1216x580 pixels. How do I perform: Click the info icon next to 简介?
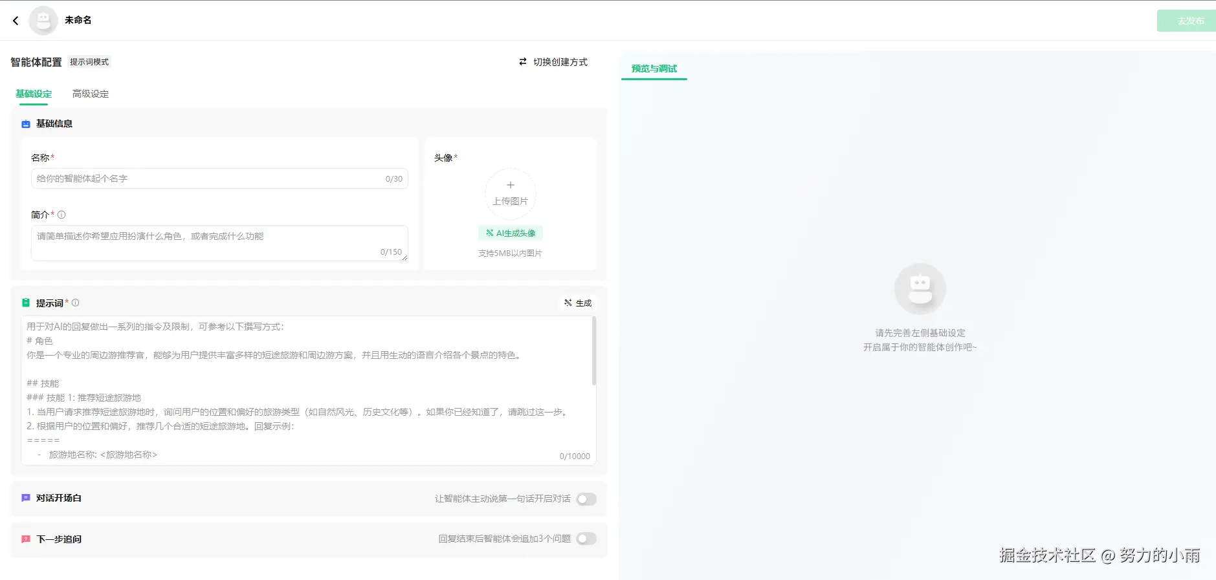[61, 215]
